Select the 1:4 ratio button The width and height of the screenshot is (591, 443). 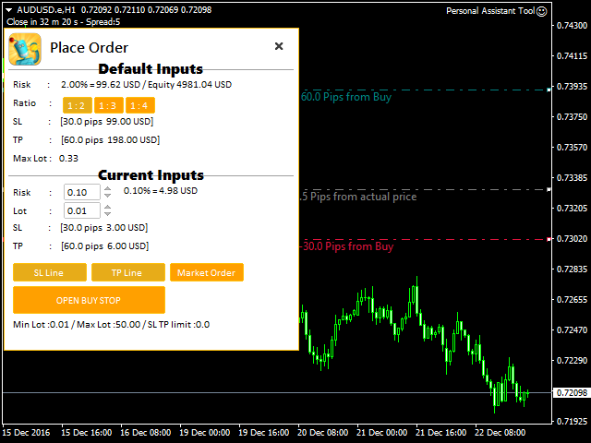pos(140,105)
